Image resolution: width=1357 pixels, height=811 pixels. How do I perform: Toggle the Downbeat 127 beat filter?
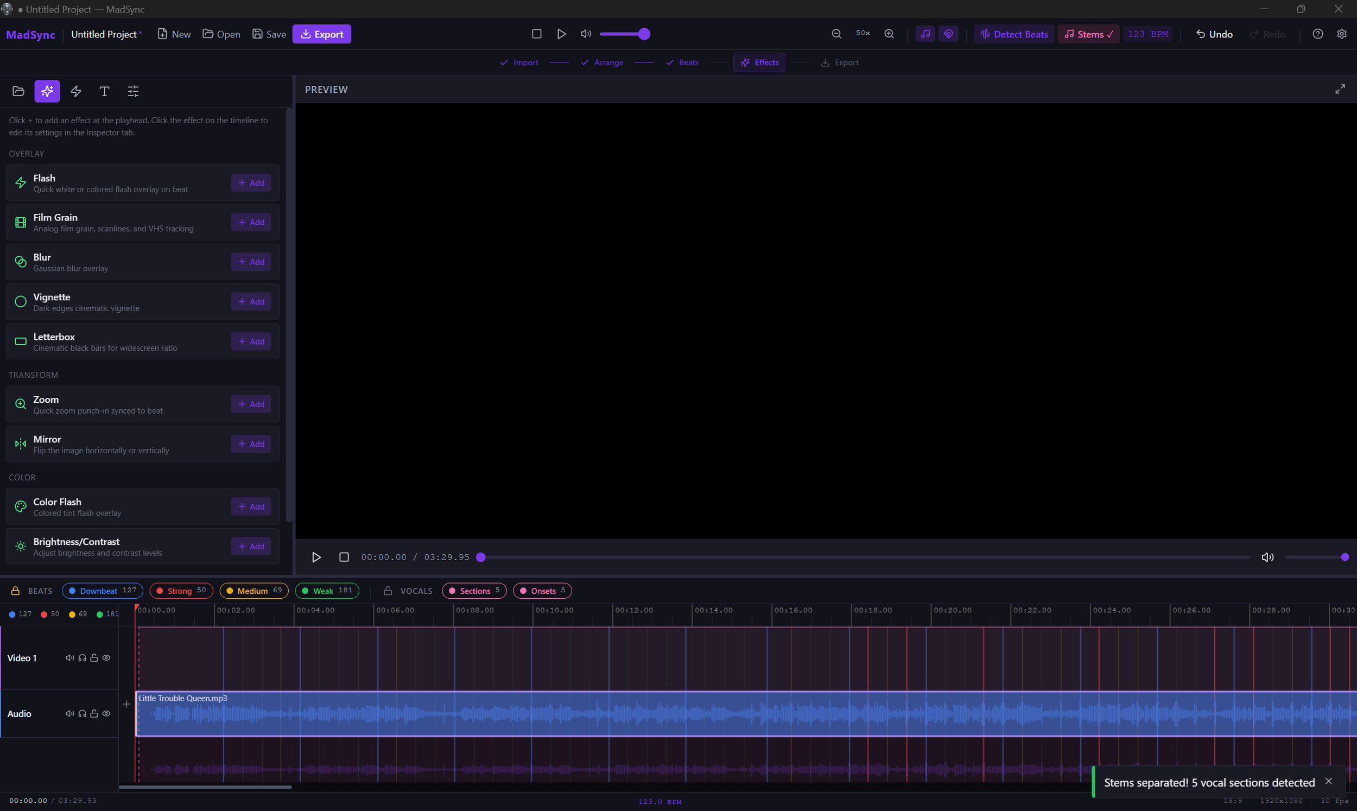click(102, 590)
